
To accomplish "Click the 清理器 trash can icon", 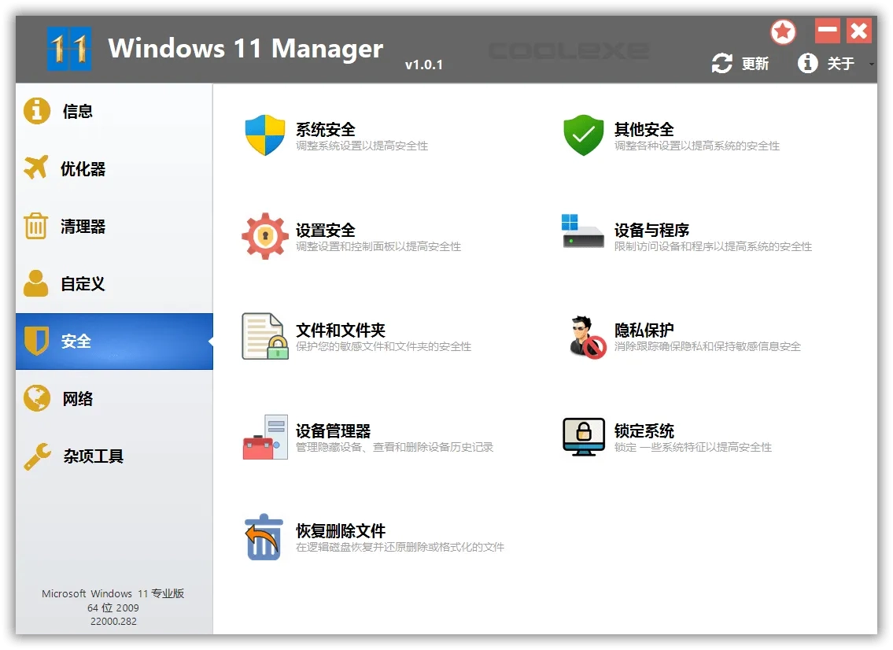I will pyautogui.click(x=36, y=226).
